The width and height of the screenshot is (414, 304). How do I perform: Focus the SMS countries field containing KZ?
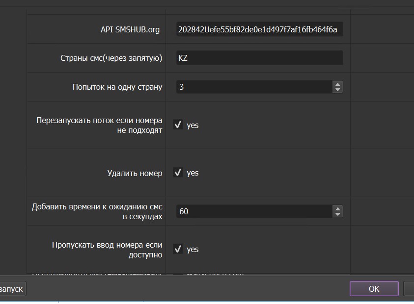[259, 58]
